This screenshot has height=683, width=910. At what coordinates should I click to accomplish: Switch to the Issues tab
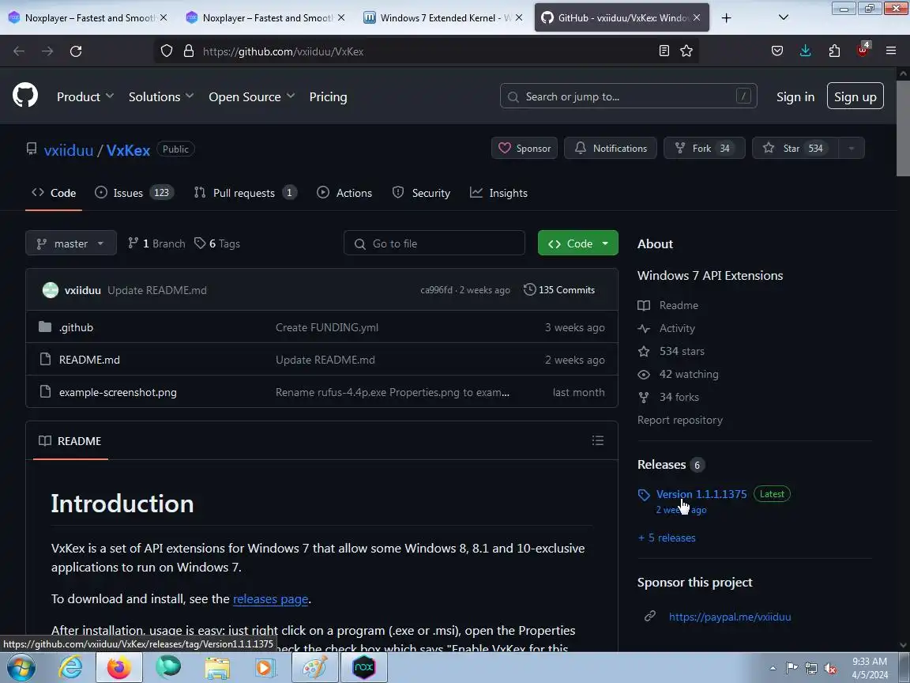[x=134, y=193]
